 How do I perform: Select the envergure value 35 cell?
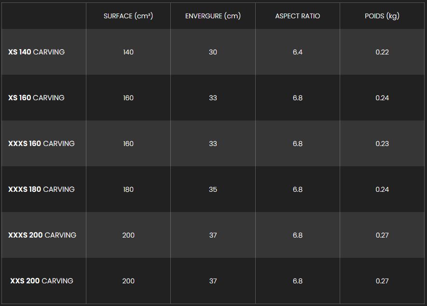pos(213,189)
